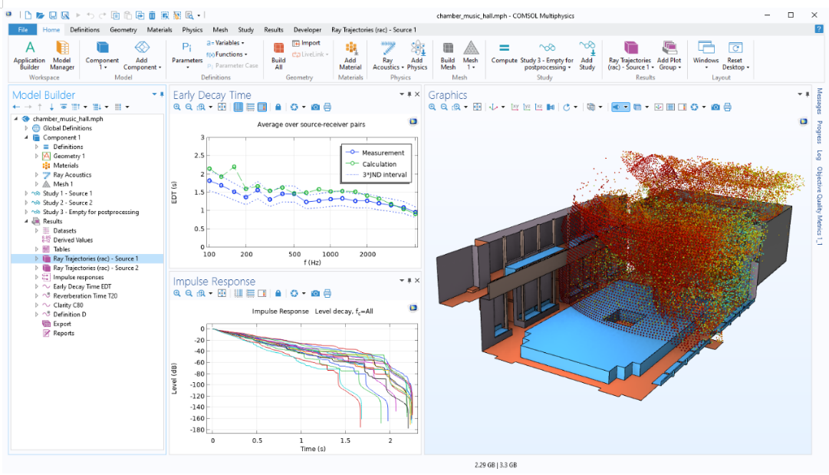Toggle color legend in Graphics toolbar

point(683,107)
